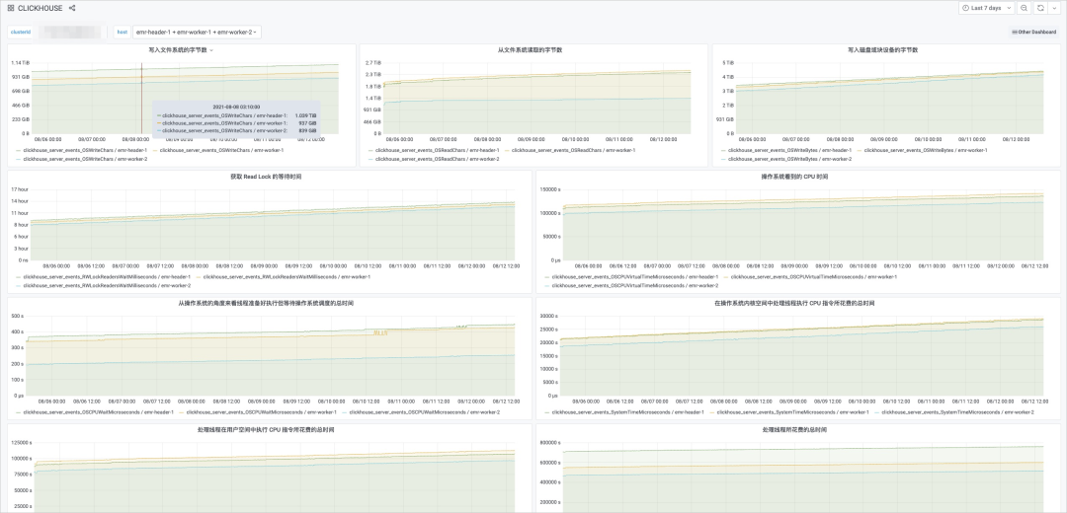Click the CLICKHOUSE dashboard title
The image size is (1067, 513).
[41, 8]
